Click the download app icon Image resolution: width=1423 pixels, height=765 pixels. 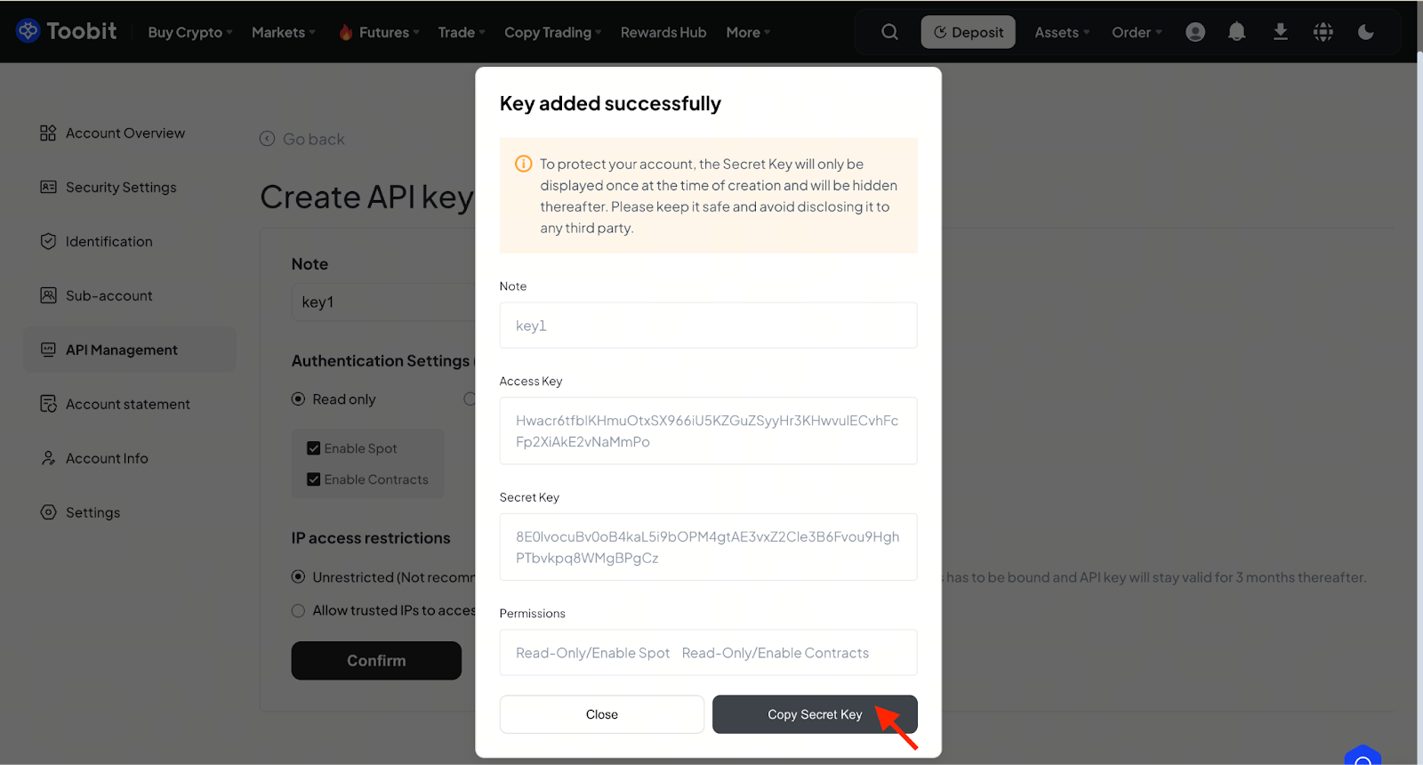pyautogui.click(x=1281, y=32)
